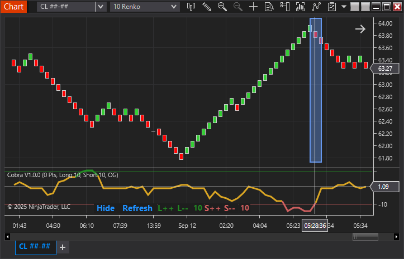Click the Hide button in Cobra panel
Screen dimensions: 404x259
[x=106, y=208]
